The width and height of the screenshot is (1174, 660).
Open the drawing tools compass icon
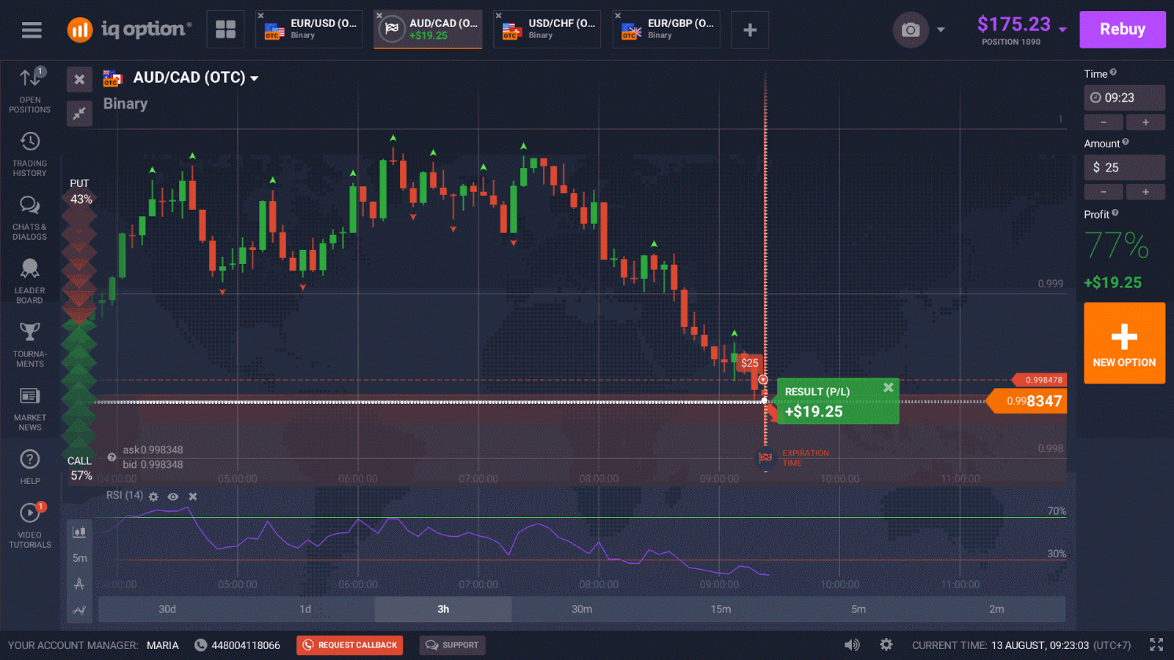point(79,584)
